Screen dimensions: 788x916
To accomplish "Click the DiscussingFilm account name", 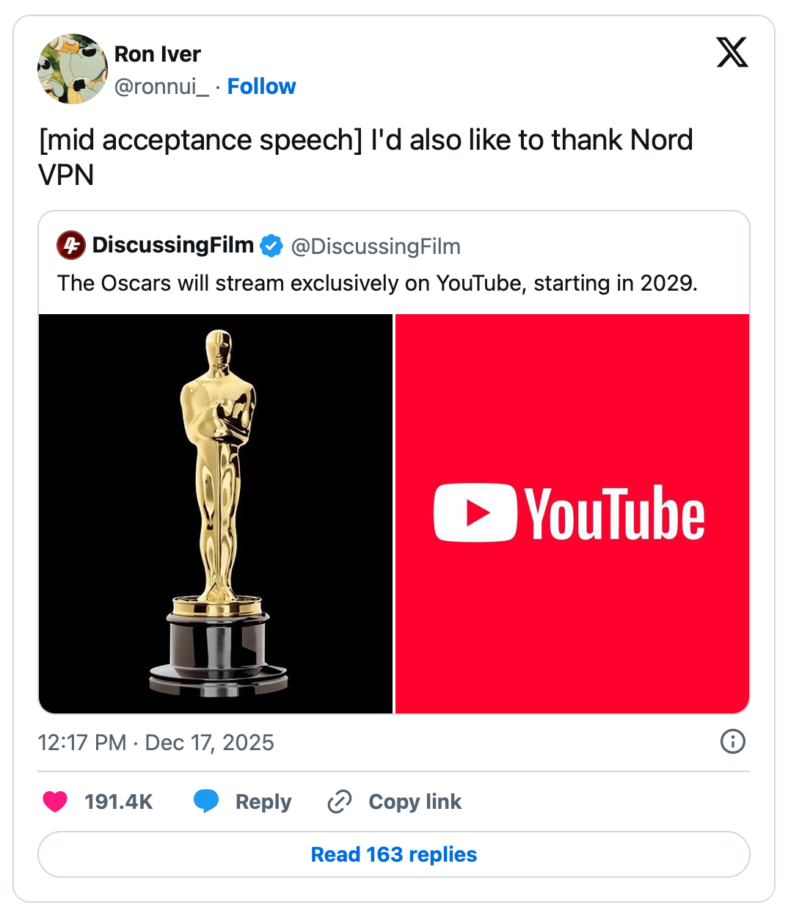I will pos(173,245).
